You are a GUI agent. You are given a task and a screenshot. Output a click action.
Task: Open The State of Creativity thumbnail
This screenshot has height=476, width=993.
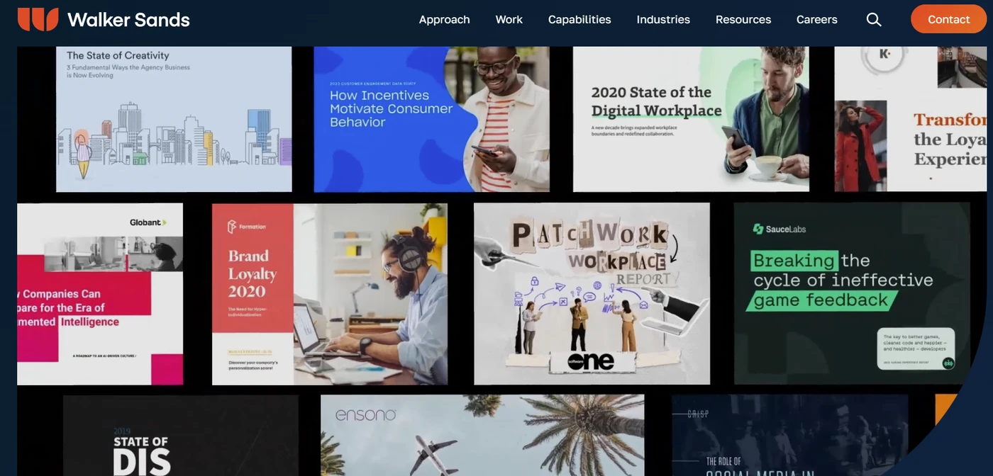tap(174, 119)
